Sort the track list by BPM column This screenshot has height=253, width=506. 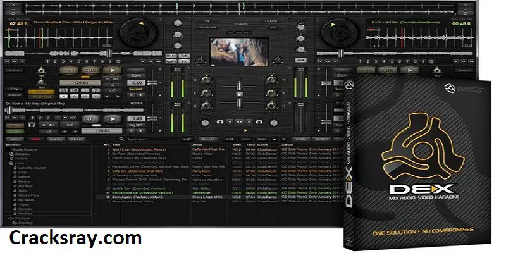pyautogui.click(x=235, y=145)
